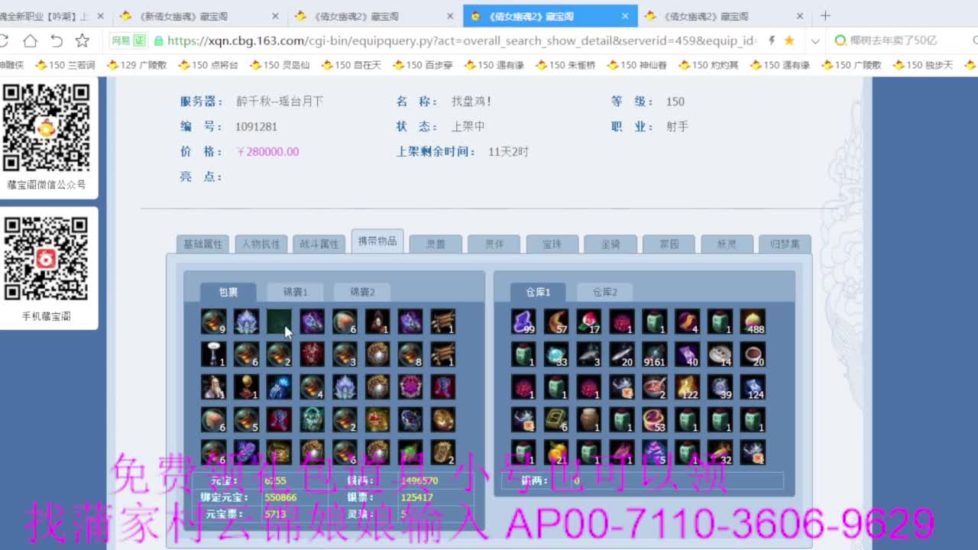This screenshot has width=978, height=550.
Task: Select the red hooded figure bag item
Action: (x=377, y=322)
